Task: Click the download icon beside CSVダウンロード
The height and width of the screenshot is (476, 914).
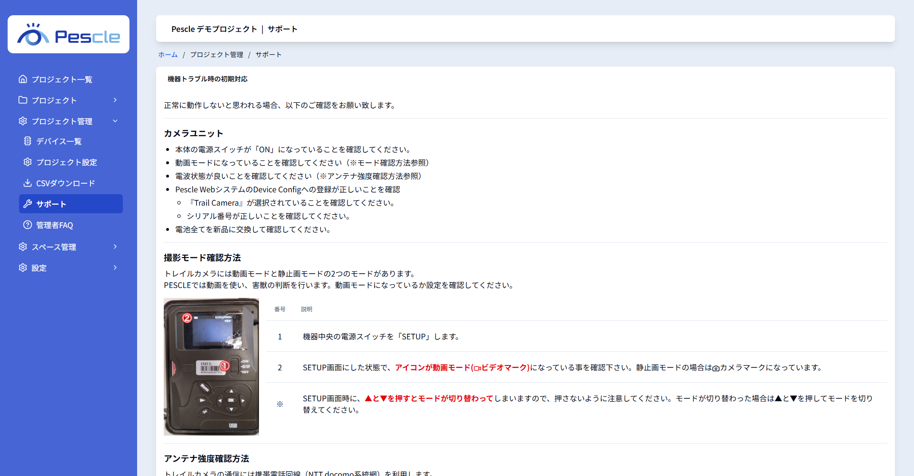Action: [x=28, y=183]
